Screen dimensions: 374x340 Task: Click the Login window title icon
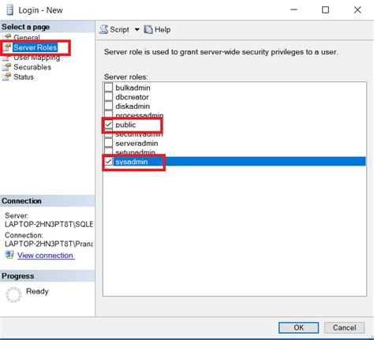(10, 10)
